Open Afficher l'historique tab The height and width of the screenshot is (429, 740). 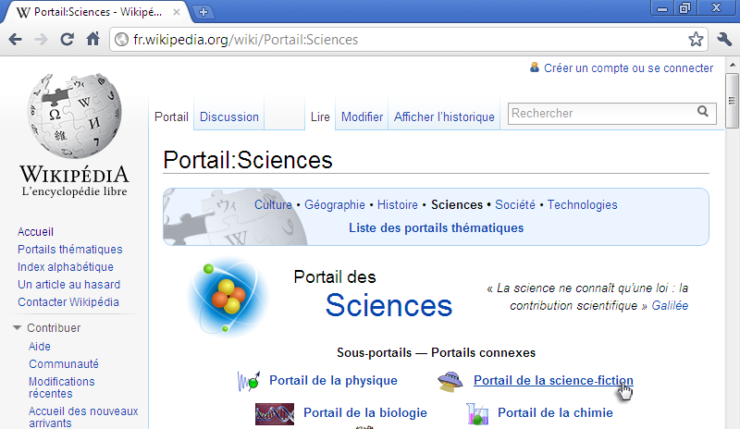[444, 116]
